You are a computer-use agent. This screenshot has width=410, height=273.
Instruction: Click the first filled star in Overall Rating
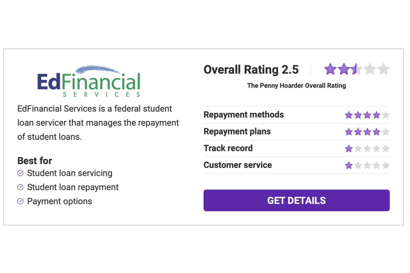tap(330, 69)
